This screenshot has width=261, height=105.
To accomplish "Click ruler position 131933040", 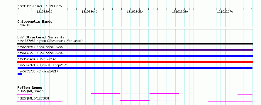I will pos(89,12).
